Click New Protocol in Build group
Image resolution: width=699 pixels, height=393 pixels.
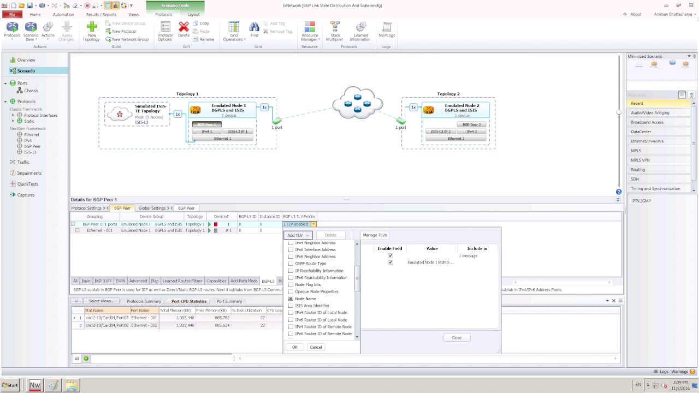[121, 31]
